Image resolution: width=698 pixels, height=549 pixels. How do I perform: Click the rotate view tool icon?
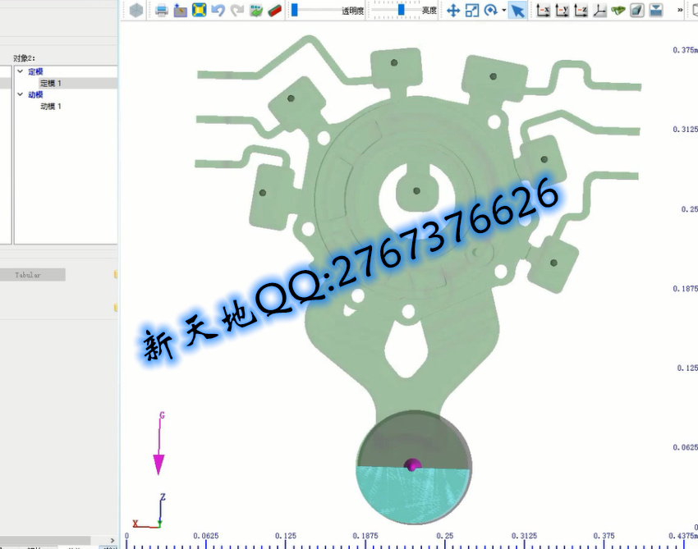490,11
